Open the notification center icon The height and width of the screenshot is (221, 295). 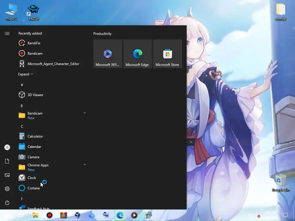pyautogui.click(x=285, y=215)
